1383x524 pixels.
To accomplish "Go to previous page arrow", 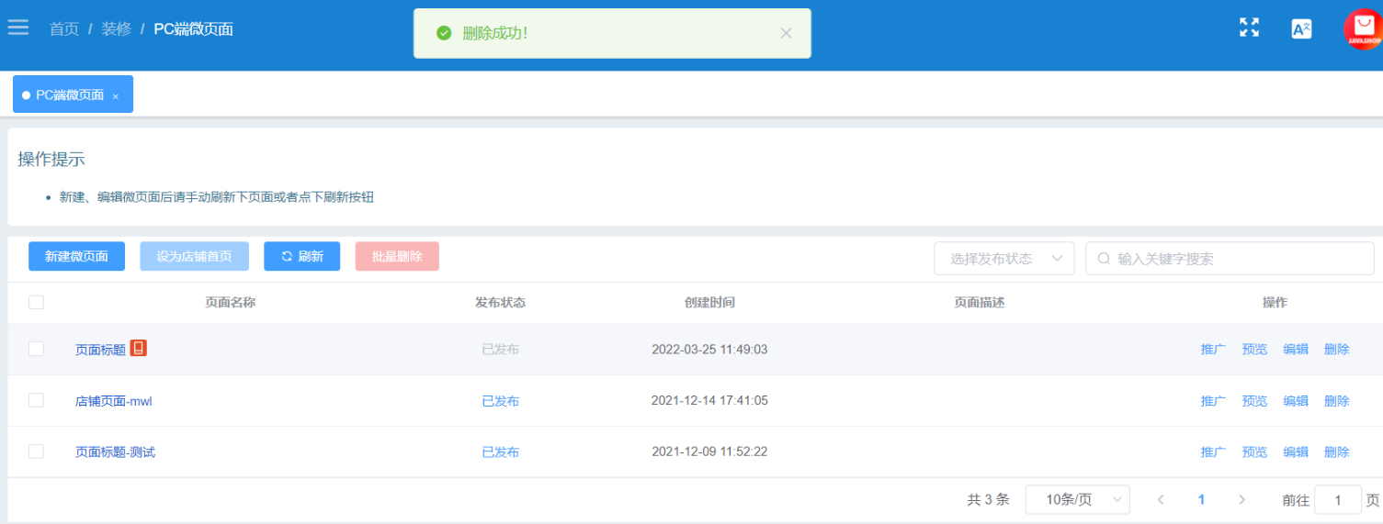I will click(x=1161, y=500).
